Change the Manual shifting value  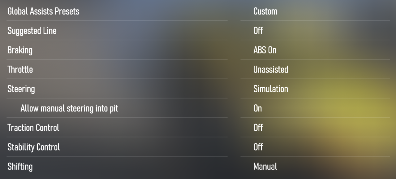(x=265, y=167)
